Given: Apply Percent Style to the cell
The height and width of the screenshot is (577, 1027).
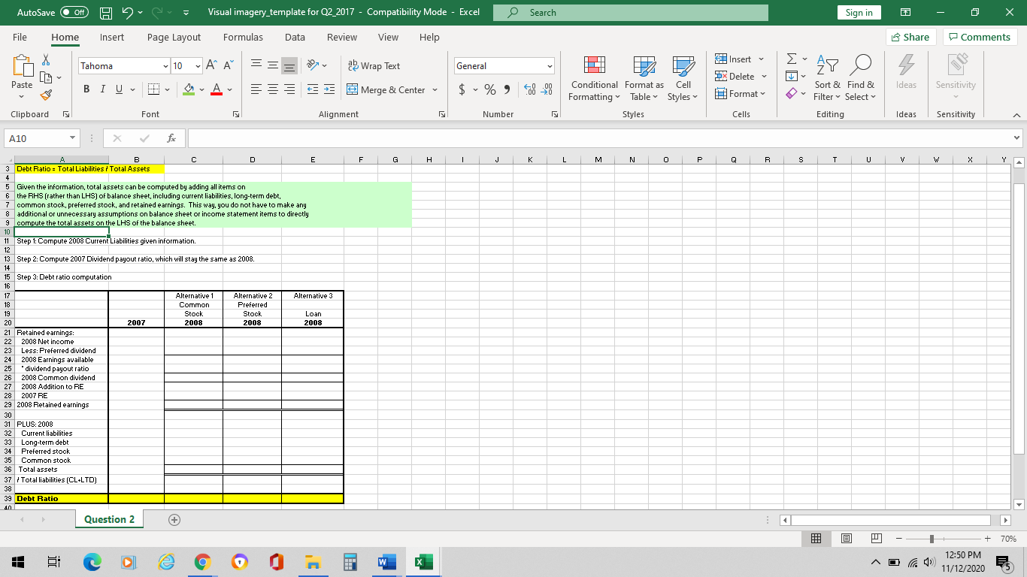Looking at the screenshot, I should click(489, 89).
